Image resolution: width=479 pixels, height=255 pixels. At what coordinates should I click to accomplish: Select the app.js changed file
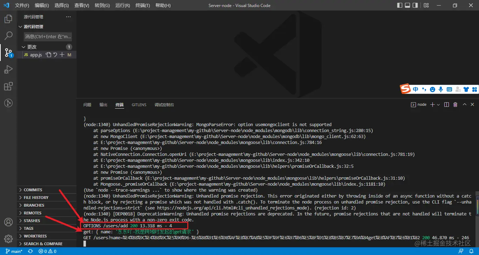(47, 55)
